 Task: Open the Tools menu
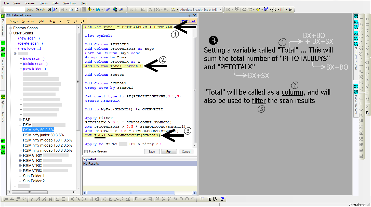[44, 3]
